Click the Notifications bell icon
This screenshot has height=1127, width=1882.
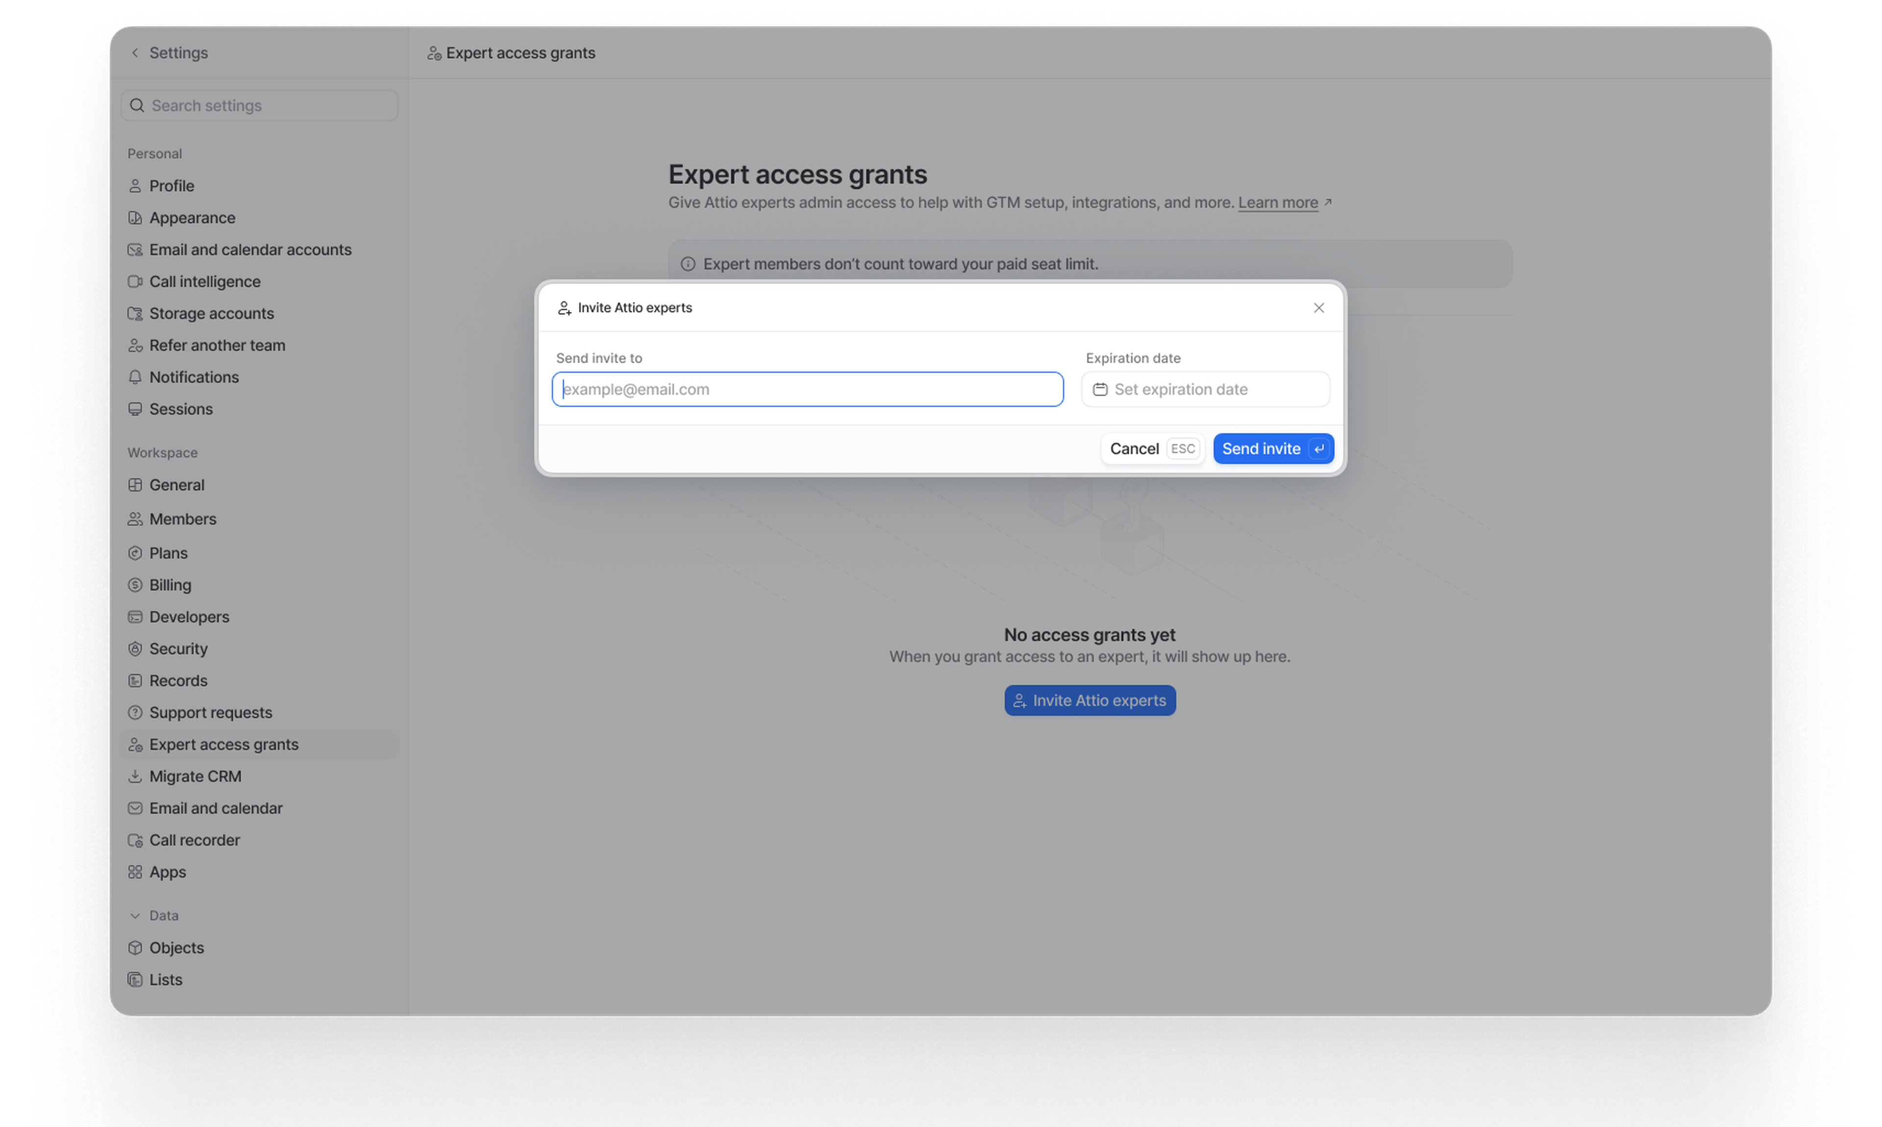click(135, 377)
